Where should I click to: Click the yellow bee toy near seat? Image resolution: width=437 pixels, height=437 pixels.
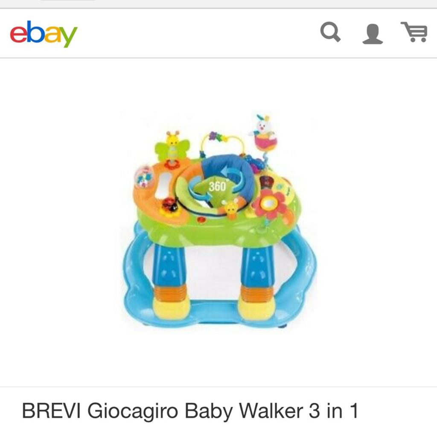click(231, 208)
